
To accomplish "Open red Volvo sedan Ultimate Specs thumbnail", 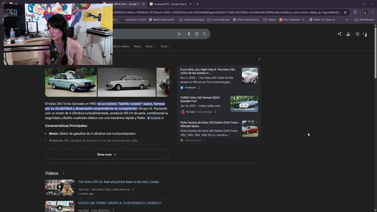I will [x=250, y=129].
